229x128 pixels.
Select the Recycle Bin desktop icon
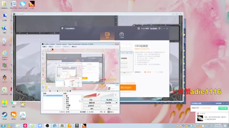pos(4,42)
